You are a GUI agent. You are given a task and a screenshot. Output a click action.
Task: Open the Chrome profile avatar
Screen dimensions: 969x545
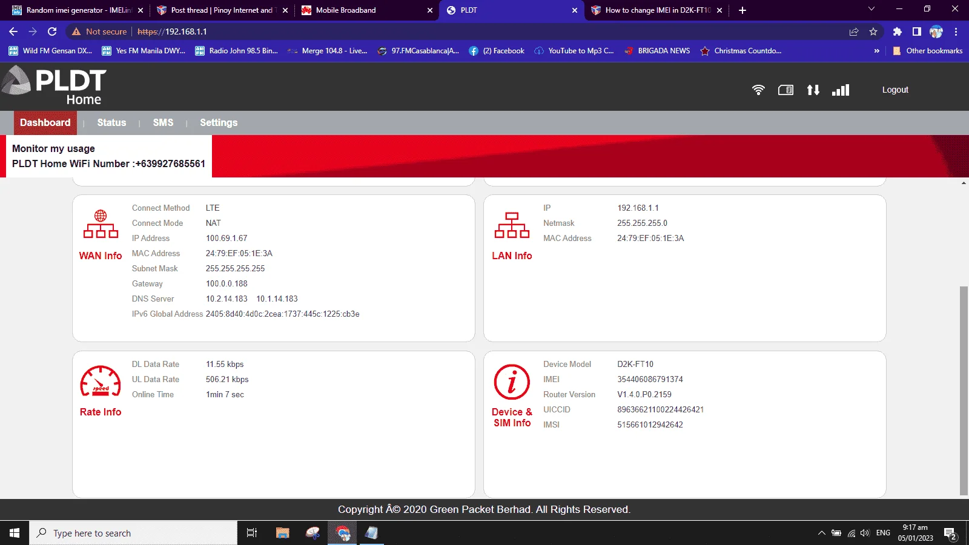coord(936,31)
